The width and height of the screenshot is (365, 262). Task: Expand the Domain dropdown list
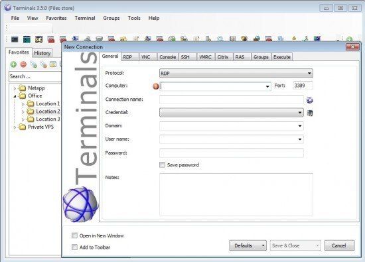[300, 126]
